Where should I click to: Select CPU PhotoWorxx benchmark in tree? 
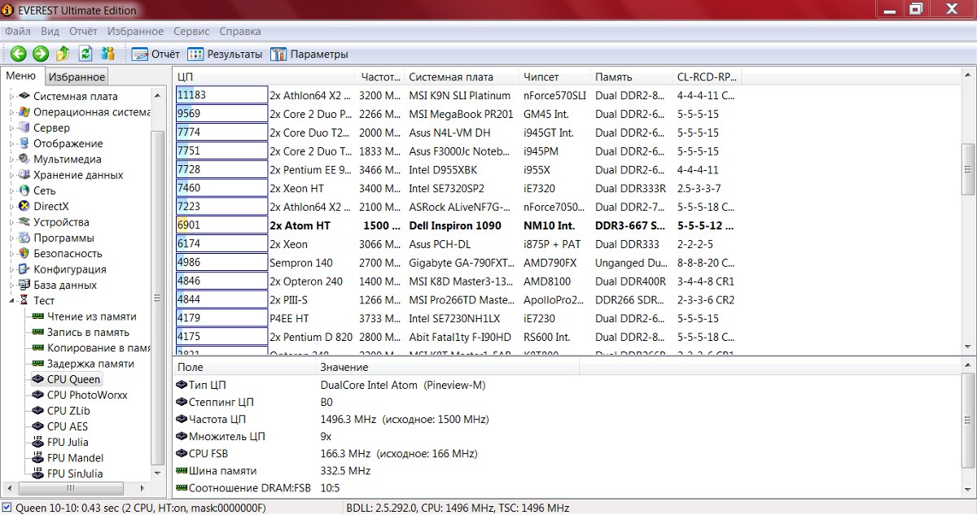pos(86,395)
